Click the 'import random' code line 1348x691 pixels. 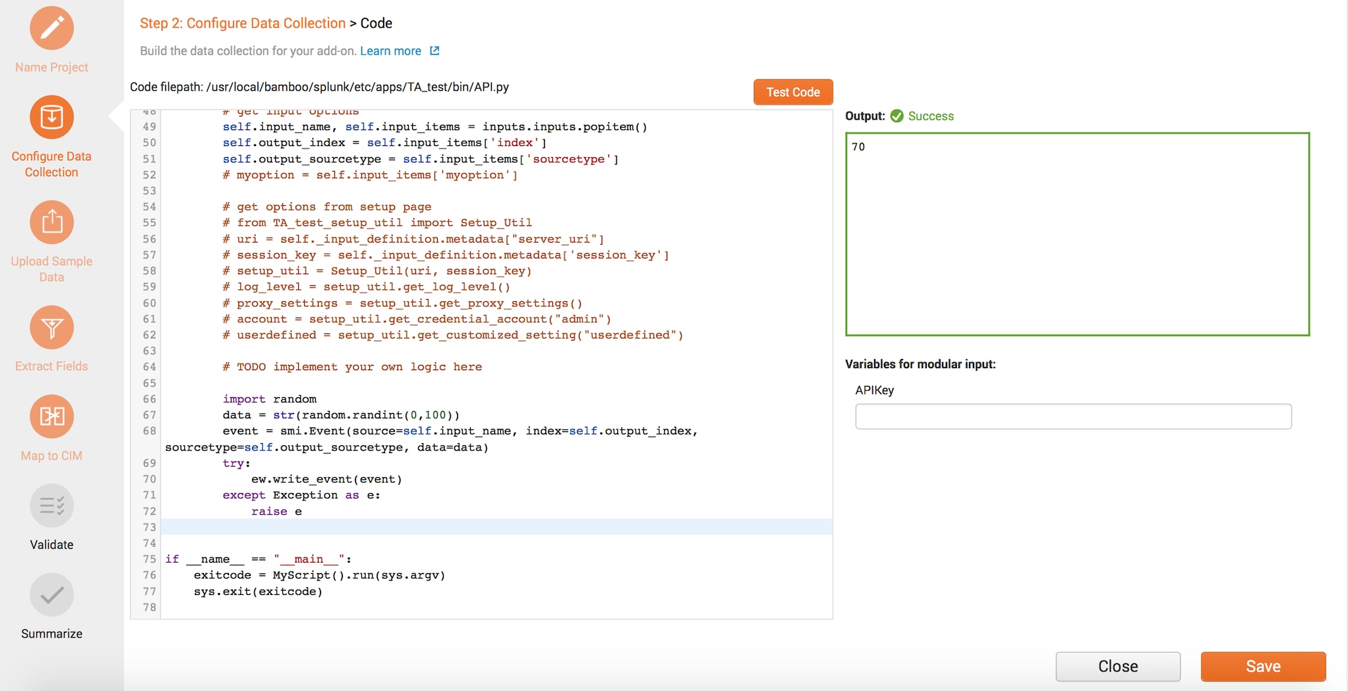pyautogui.click(x=270, y=399)
